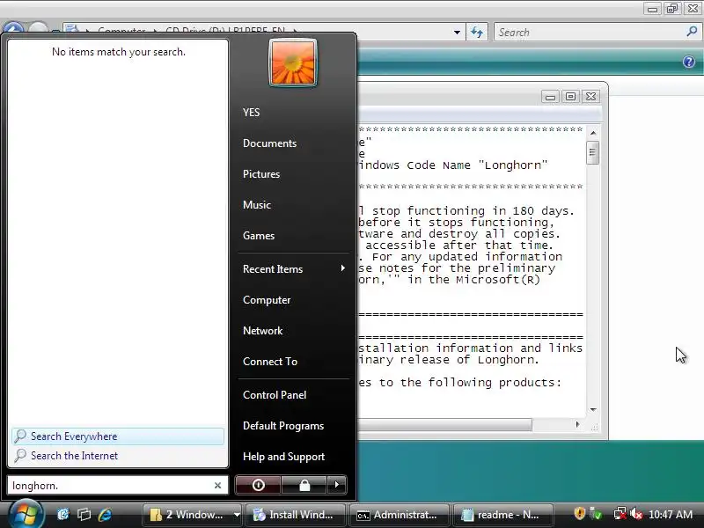
Task: Expand the taskbar group dropdown arrow
Action: click(x=237, y=515)
